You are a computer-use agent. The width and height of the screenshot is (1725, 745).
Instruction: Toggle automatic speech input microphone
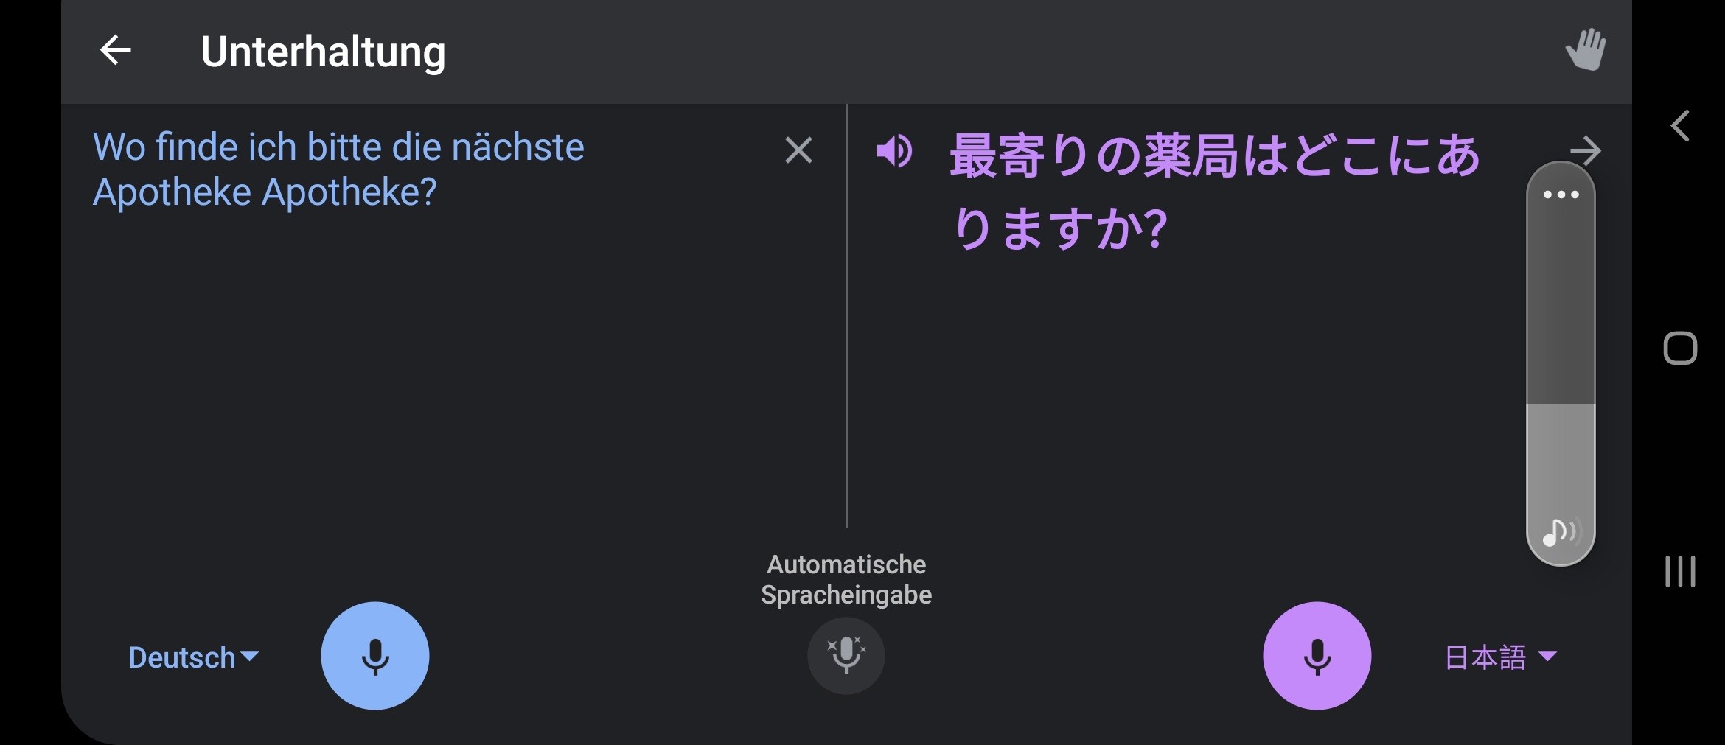846,655
